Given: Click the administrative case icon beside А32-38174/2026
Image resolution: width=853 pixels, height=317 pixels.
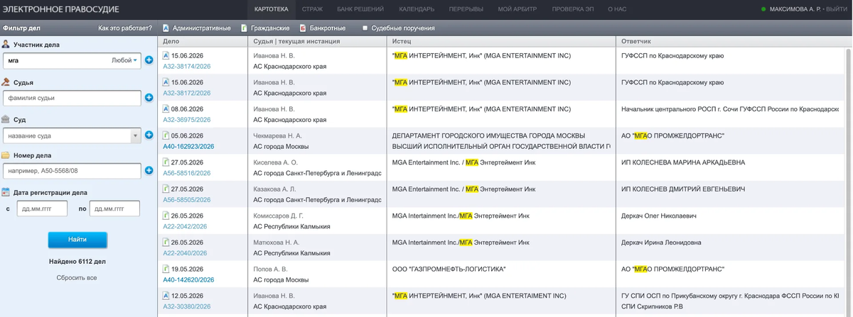Looking at the screenshot, I should (x=166, y=55).
